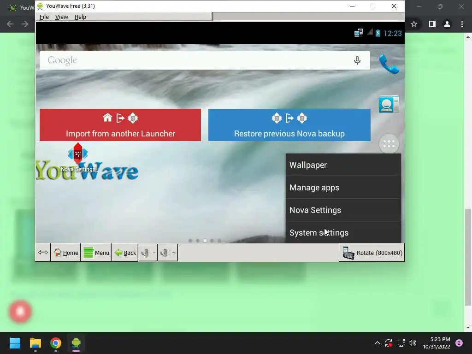Tap the Android signal strength icon
472x354 pixels.
coord(370,32)
